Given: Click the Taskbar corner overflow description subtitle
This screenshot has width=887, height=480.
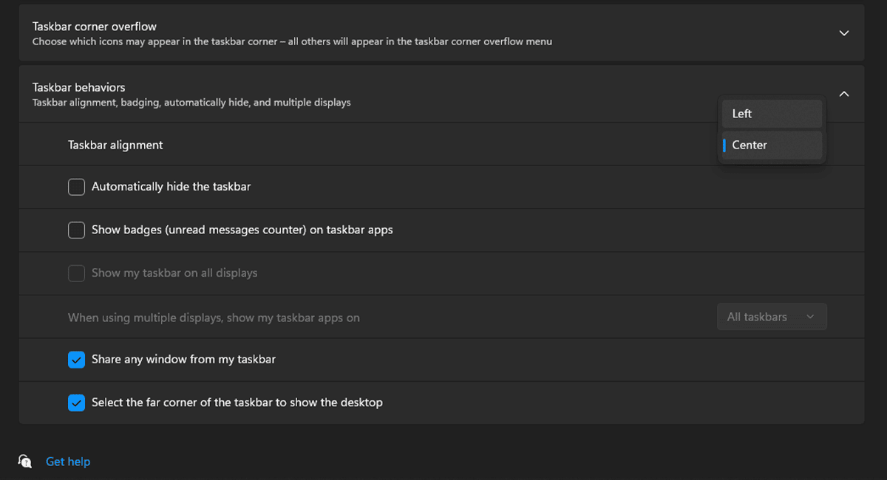Looking at the screenshot, I should tap(292, 41).
